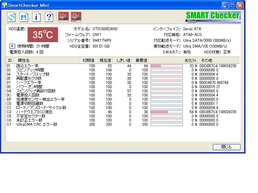Click the save floppy disk icon
Viewport: 258px width, 193px height.
pos(24,17)
